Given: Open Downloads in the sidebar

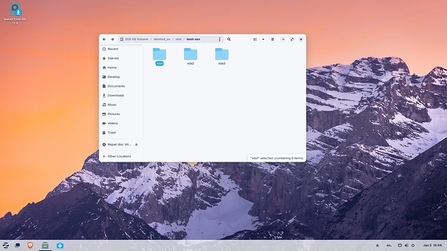Looking at the screenshot, I should point(121,95).
